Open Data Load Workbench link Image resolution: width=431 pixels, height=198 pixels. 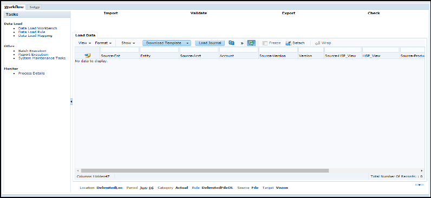click(x=38, y=28)
